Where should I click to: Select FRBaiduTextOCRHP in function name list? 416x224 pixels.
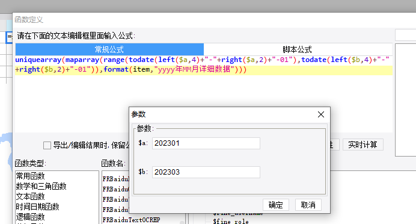(x=131, y=220)
